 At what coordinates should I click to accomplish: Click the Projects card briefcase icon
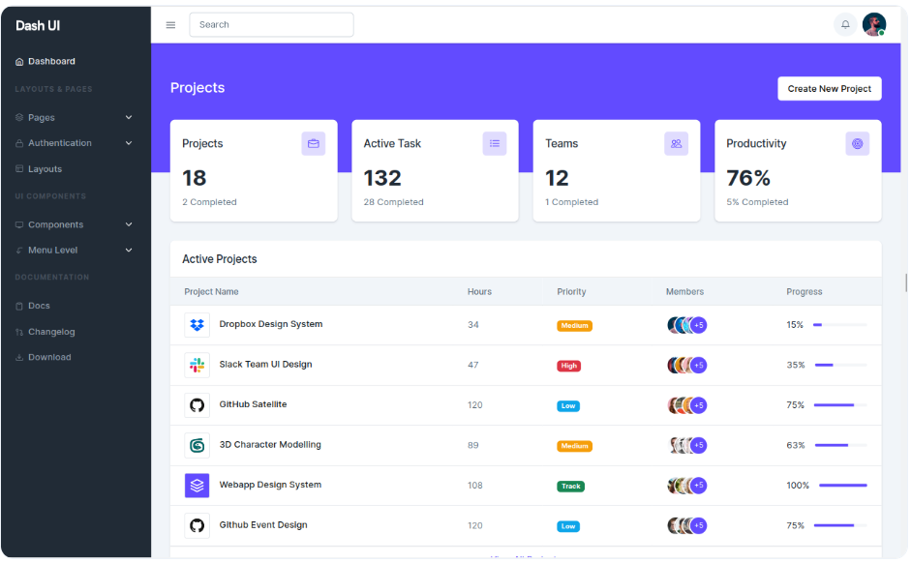click(313, 144)
